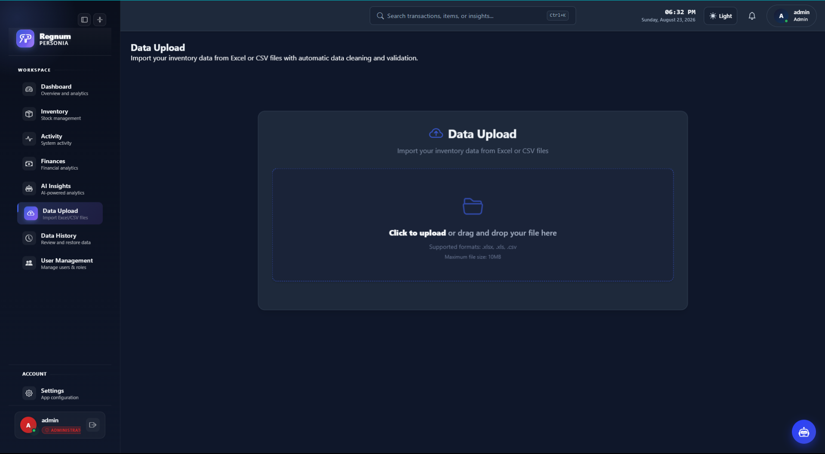This screenshot has width=825, height=454.
Task: Select Activity menu label
Action: tap(52, 137)
